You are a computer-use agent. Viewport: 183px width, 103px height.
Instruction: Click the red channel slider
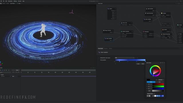tap(158, 84)
